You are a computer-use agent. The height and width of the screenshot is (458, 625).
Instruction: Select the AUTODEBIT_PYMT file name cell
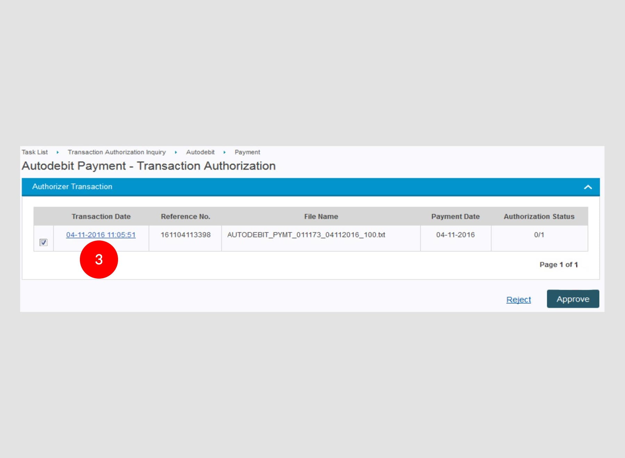coord(306,235)
